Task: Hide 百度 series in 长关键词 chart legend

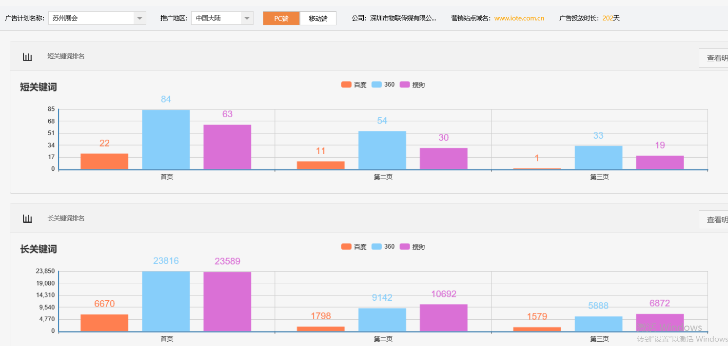Action: (x=354, y=247)
